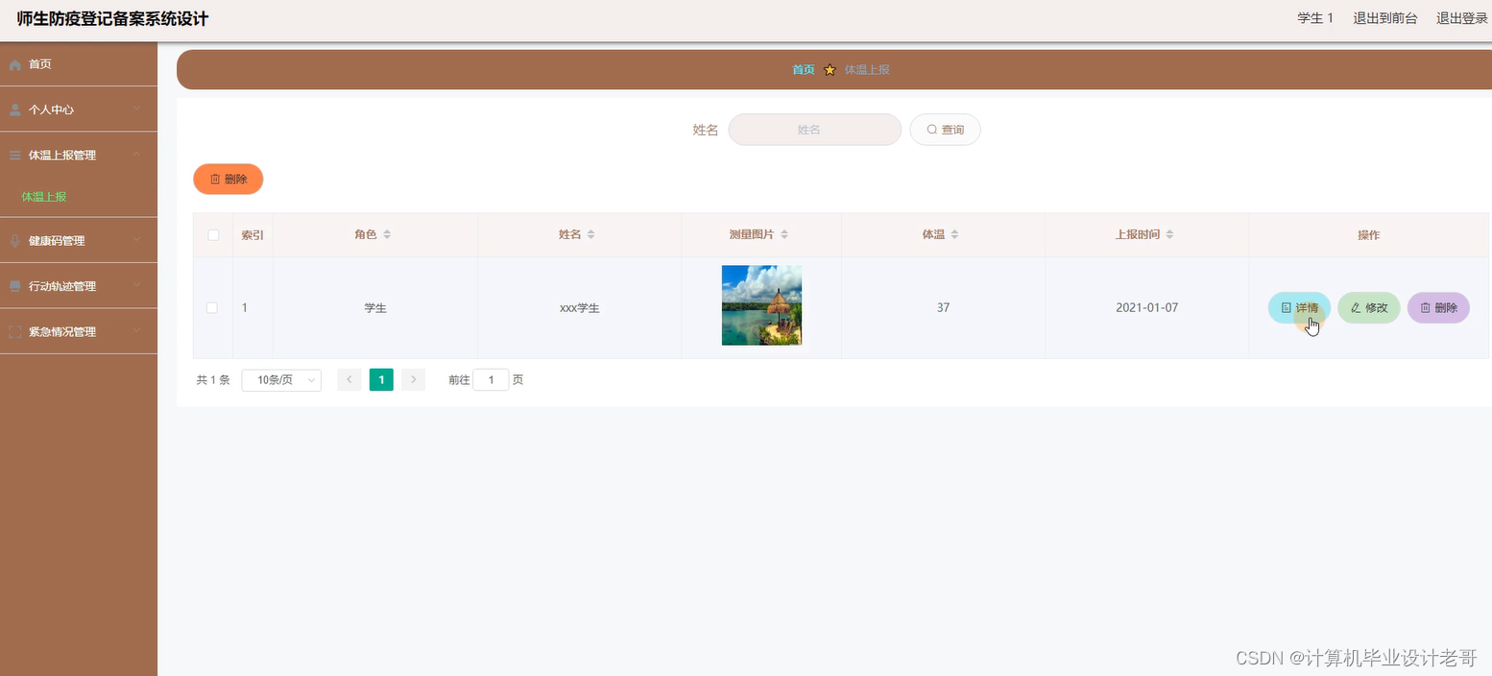
Task: Click the 首页 breadcrumb link
Action: pyautogui.click(x=804, y=70)
